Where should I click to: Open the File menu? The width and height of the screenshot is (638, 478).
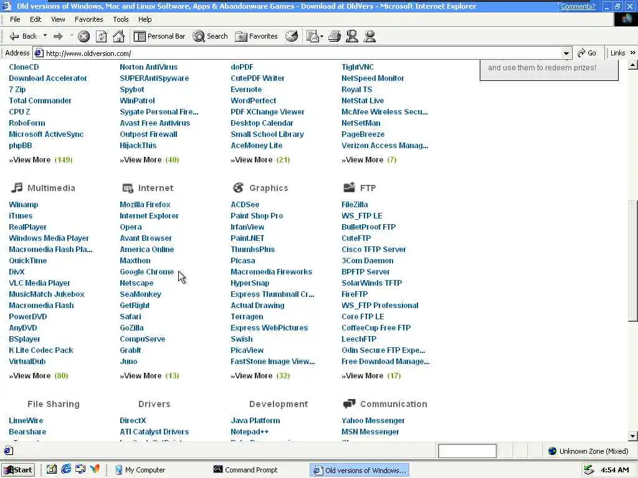[15, 19]
